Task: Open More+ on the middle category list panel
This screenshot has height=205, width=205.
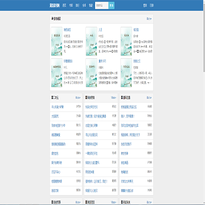Action: (113, 97)
